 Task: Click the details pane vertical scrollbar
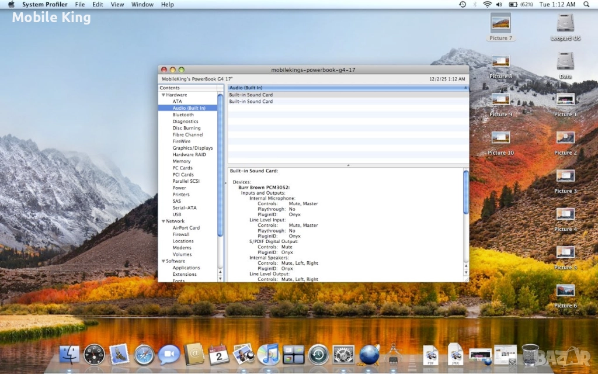[x=465, y=193]
